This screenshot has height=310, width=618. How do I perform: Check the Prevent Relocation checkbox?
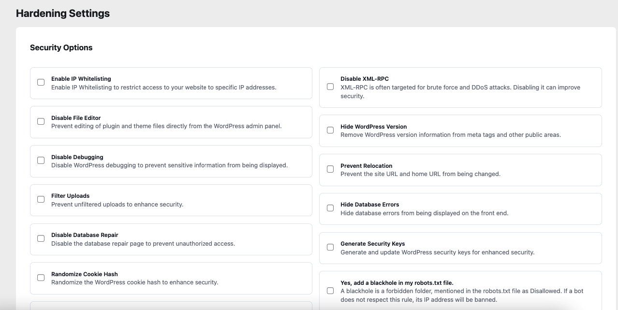(330, 169)
